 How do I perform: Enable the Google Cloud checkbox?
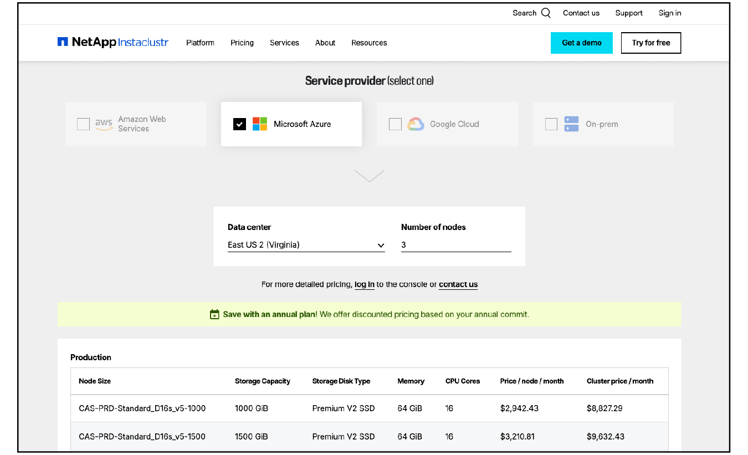[x=395, y=124]
